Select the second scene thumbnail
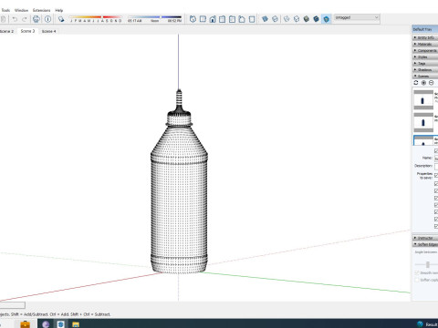 (423, 122)
